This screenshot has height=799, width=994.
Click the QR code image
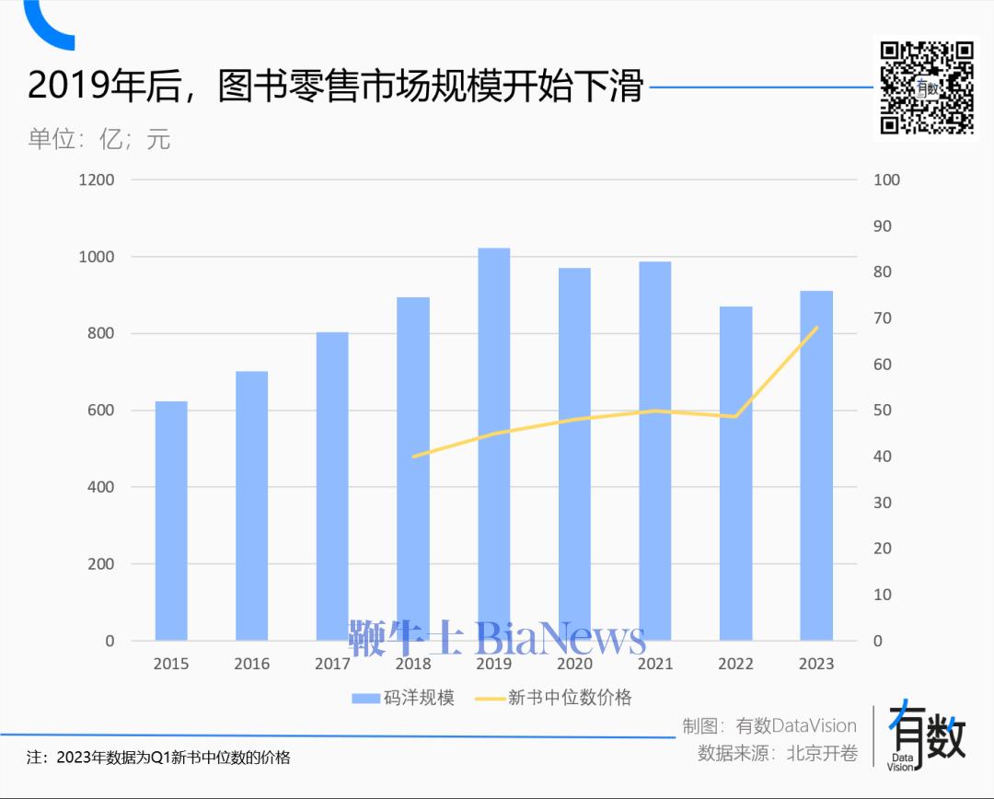click(x=927, y=87)
